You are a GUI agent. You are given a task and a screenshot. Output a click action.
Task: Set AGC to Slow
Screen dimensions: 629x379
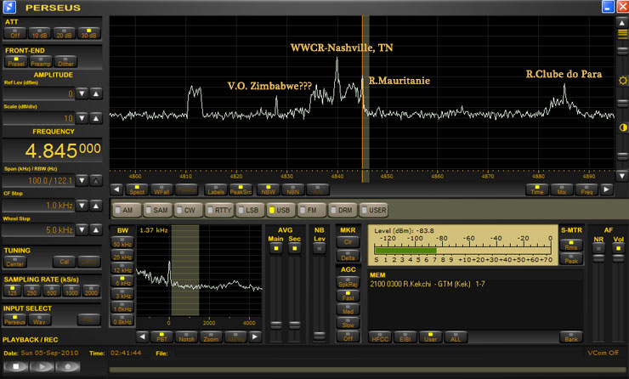coord(348,323)
